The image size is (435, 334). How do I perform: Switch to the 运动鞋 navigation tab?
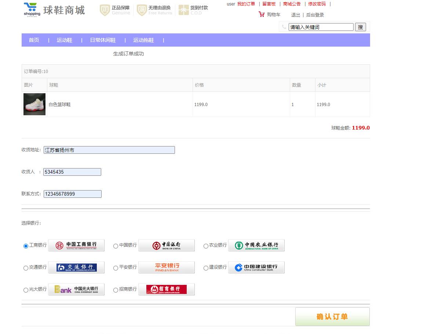tap(65, 40)
